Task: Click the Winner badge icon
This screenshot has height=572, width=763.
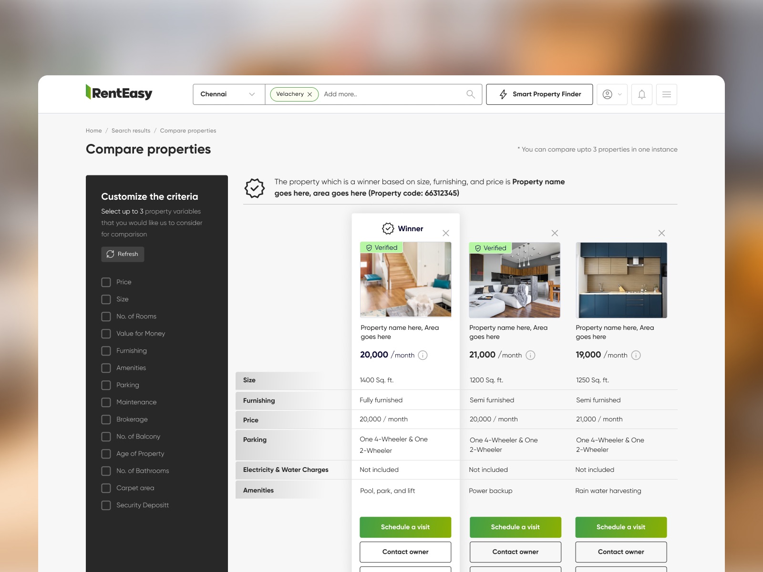Action: pyautogui.click(x=388, y=229)
